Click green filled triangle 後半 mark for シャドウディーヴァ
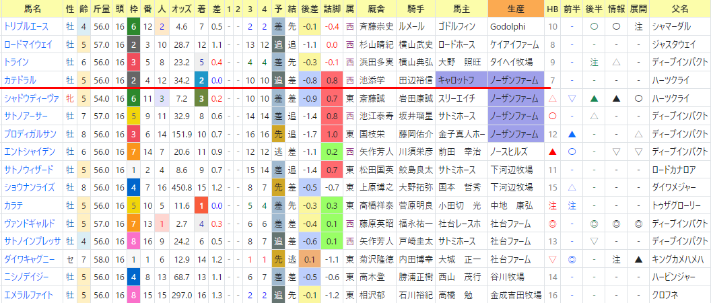 click(594, 98)
